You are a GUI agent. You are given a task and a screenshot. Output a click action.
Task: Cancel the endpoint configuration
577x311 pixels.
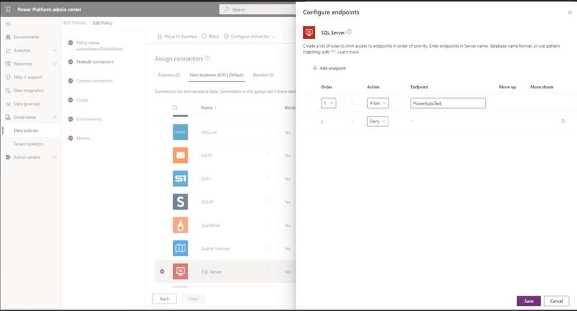(x=556, y=301)
